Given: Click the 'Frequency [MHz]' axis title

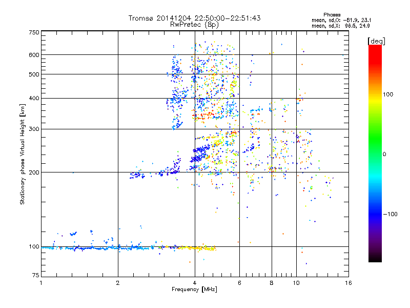Looking at the screenshot, I should (x=194, y=290).
